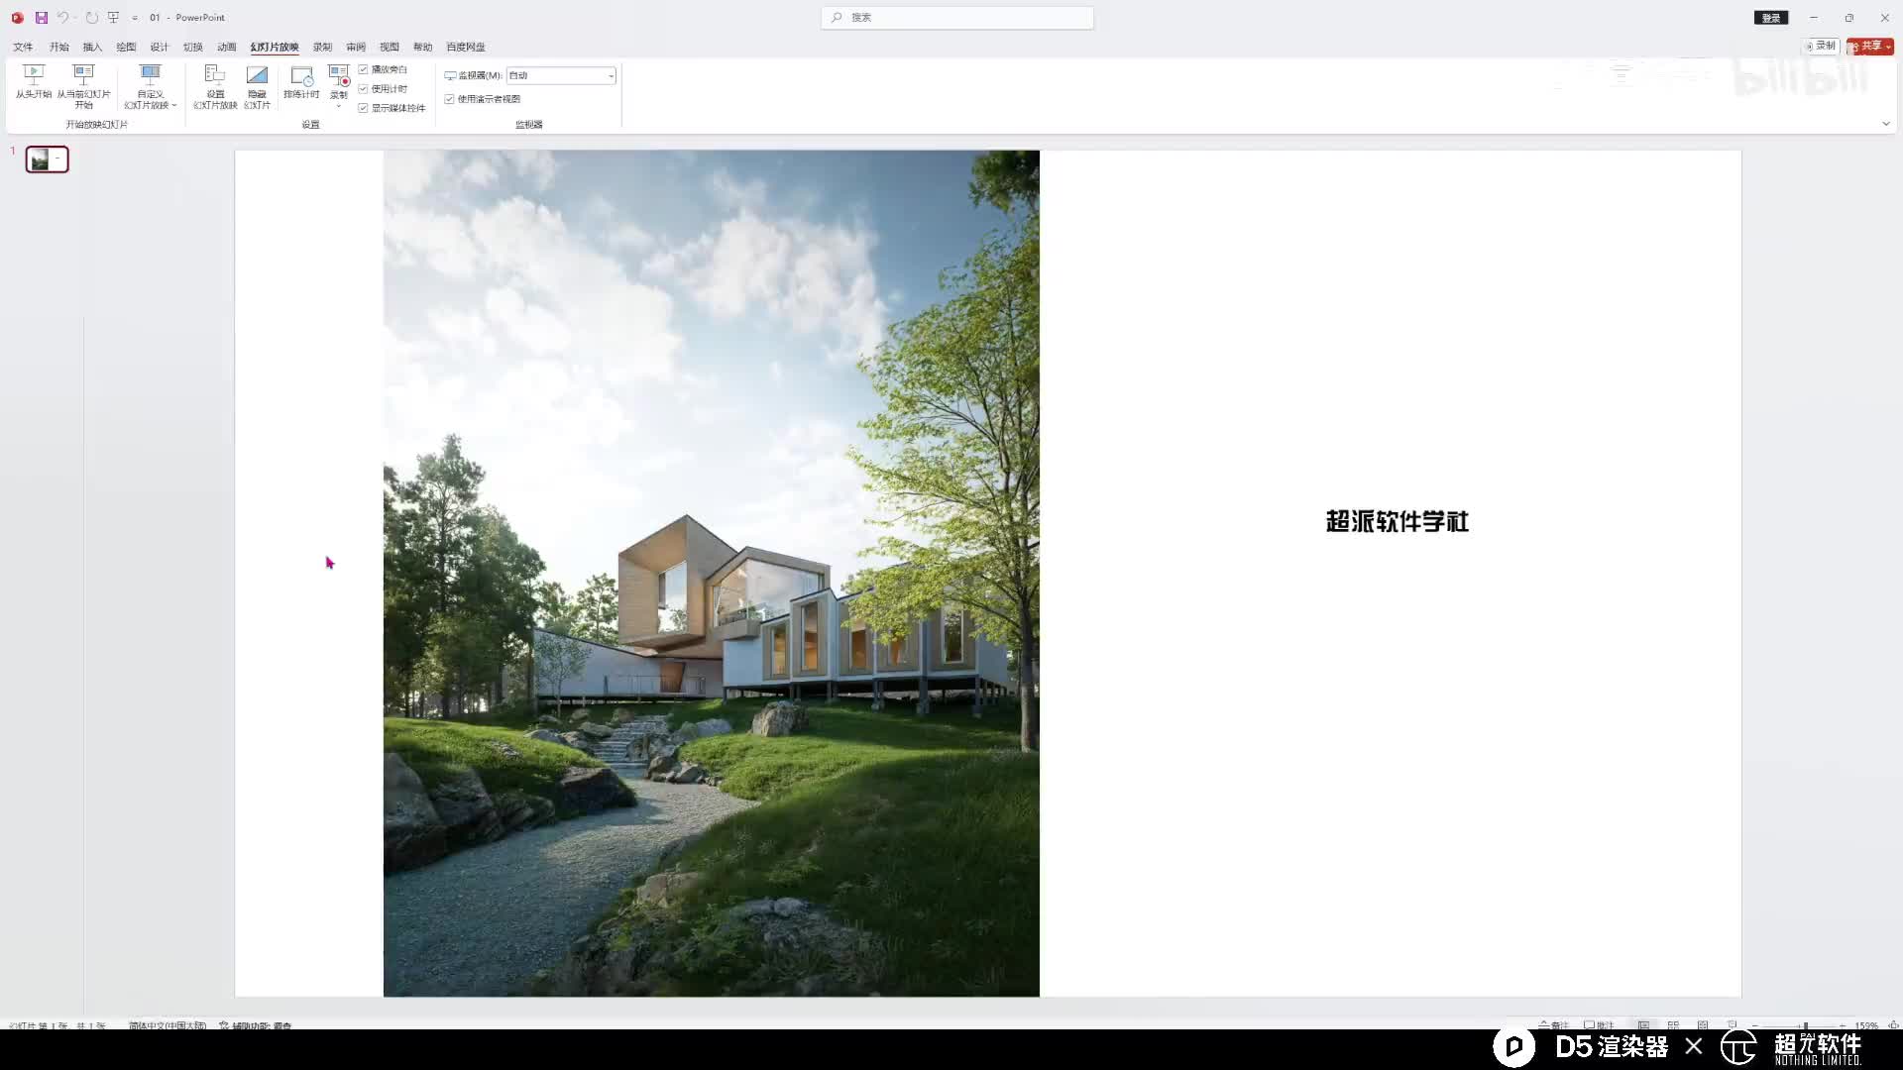Click the Undo arrow icon

[62, 18]
